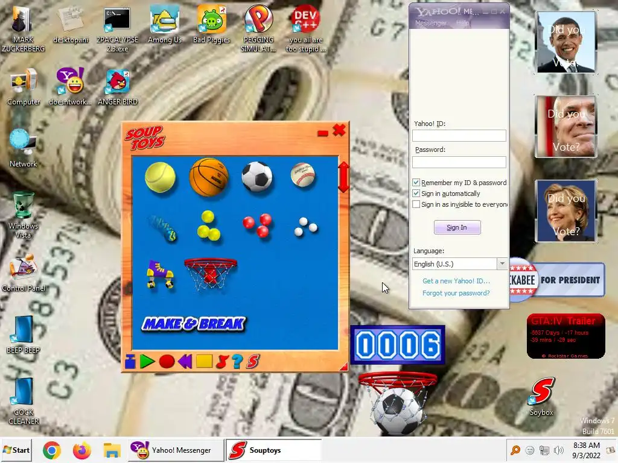Select the yellow balls cluster toy
The height and width of the screenshot is (463, 618).
click(208, 225)
